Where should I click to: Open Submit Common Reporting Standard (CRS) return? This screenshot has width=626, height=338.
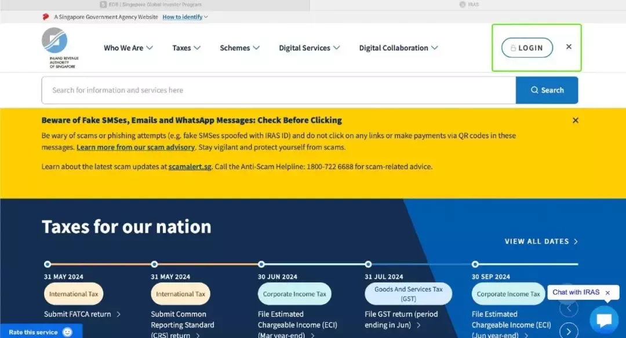coord(183,325)
